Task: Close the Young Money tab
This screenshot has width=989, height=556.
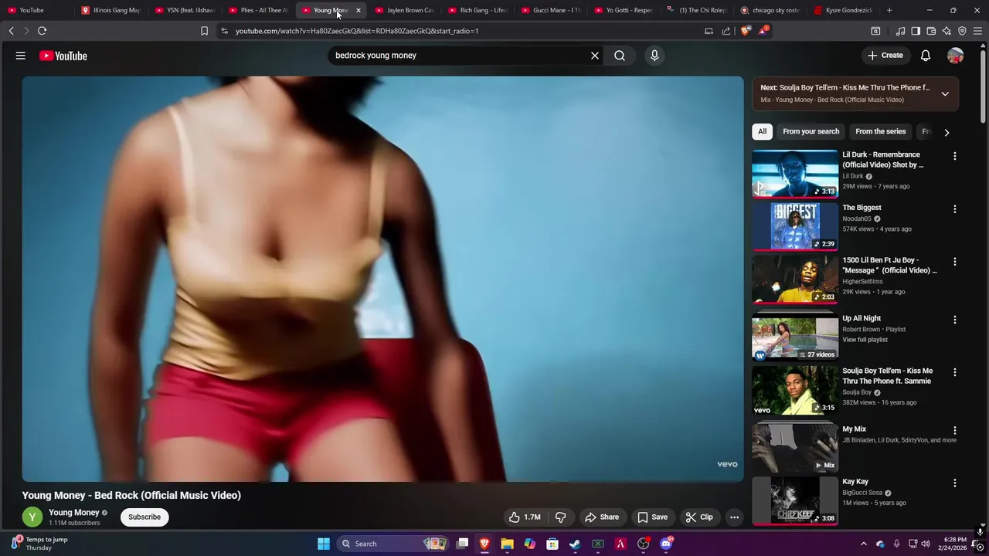Action: (x=358, y=10)
